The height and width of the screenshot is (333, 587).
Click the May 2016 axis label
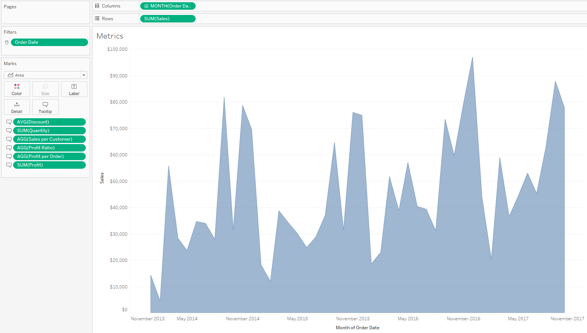coord(408,319)
